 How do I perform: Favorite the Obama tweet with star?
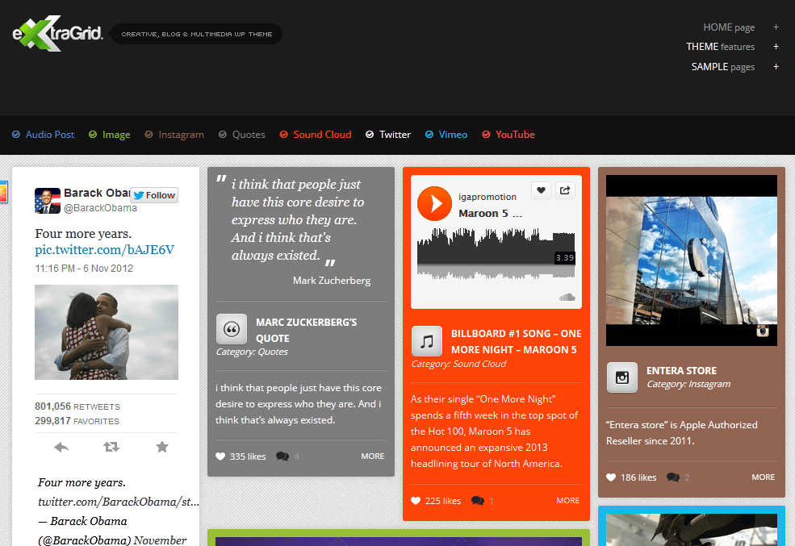coord(162,447)
